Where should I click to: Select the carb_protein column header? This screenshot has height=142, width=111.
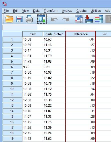(x=54, y=34)
